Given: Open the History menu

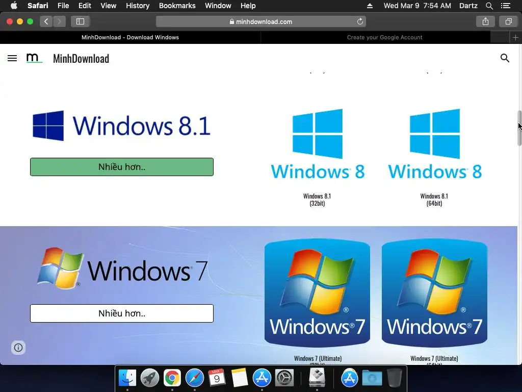Looking at the screenshot, I should point(138,6).
